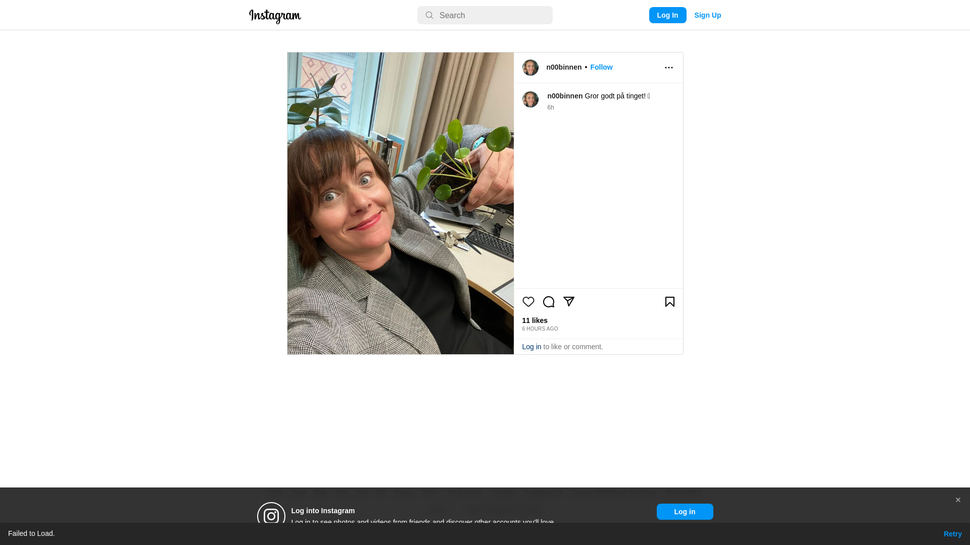Click Retry in the Failed to Load bar
The image size is (970, 545).
click(953, 534)
